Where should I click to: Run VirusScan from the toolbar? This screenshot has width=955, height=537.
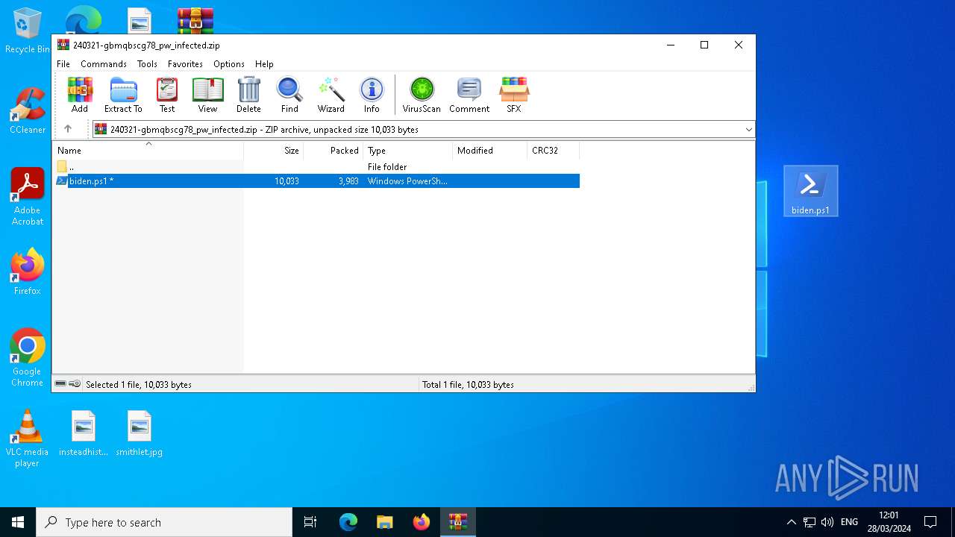tap(422, 95)
